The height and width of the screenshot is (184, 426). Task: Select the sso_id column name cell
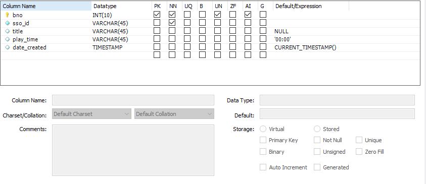pos(21,23)
